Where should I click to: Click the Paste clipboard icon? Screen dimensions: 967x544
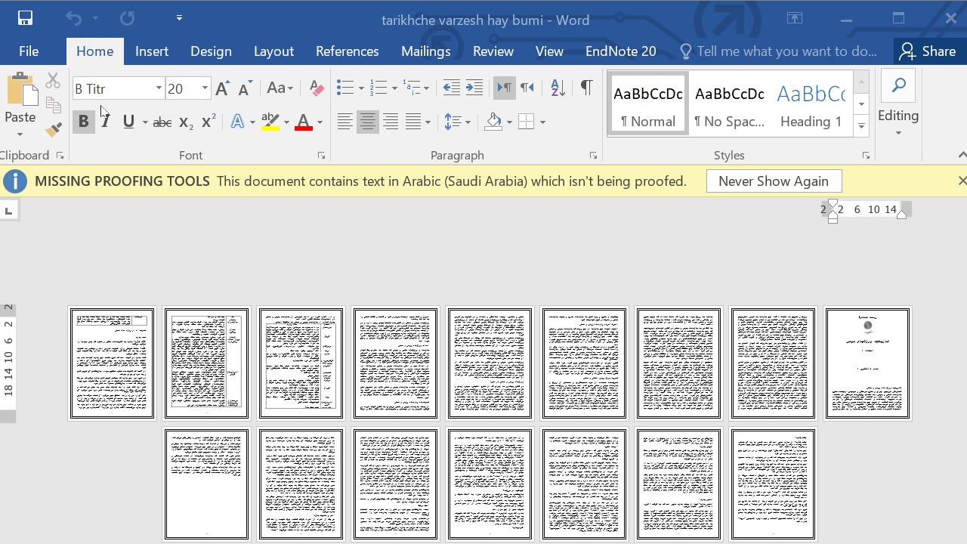coord(22,89)
